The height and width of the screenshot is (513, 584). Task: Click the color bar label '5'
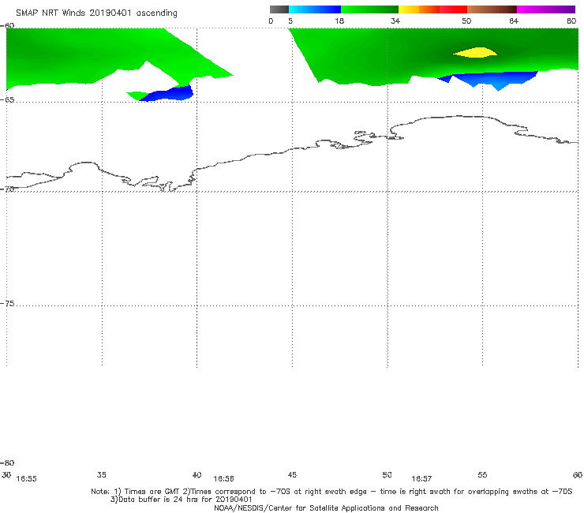click(x=290, y=21)
